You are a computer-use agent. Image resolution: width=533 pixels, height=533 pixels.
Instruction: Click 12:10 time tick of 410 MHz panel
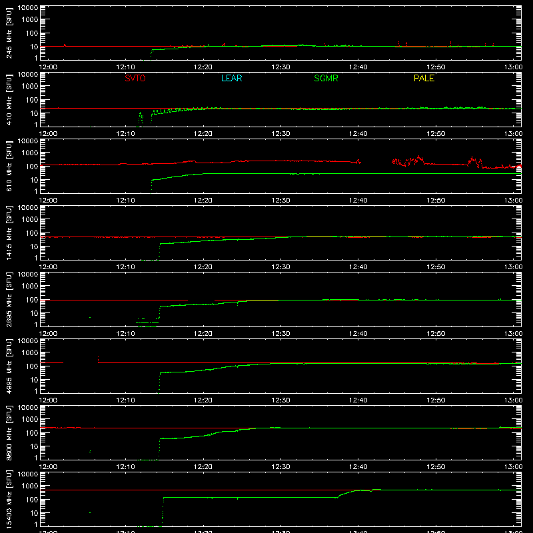[x=125, y=134]
